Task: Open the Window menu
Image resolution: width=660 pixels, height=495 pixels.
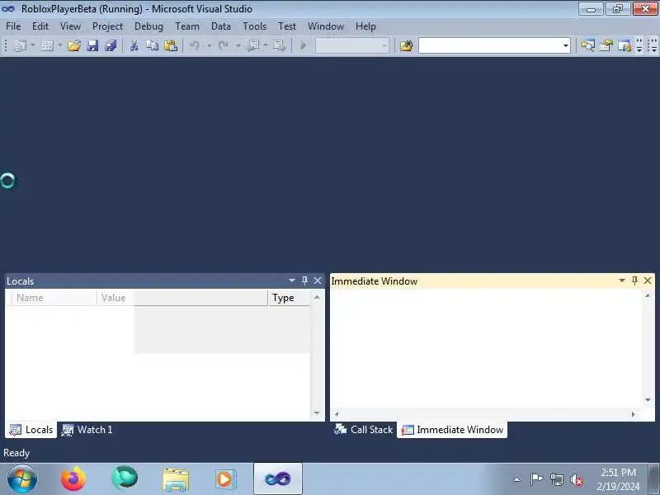Action: pyautogui.click(x=326, y=26)
